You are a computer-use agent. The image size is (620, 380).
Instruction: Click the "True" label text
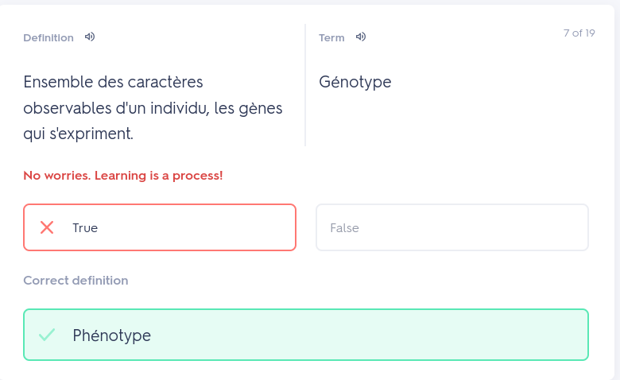coord(85,228)
